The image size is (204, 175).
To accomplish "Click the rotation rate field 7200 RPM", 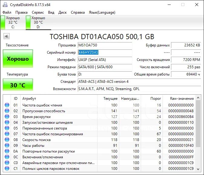I will [186, 60].
